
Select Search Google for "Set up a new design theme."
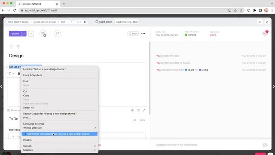[59, 114]
